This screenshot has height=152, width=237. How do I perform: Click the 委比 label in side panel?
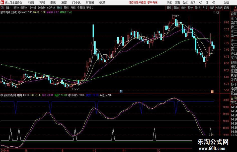(234, 14)
